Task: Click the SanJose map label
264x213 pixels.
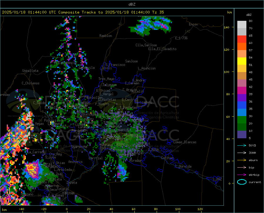Action: click(x=131, y=61)
